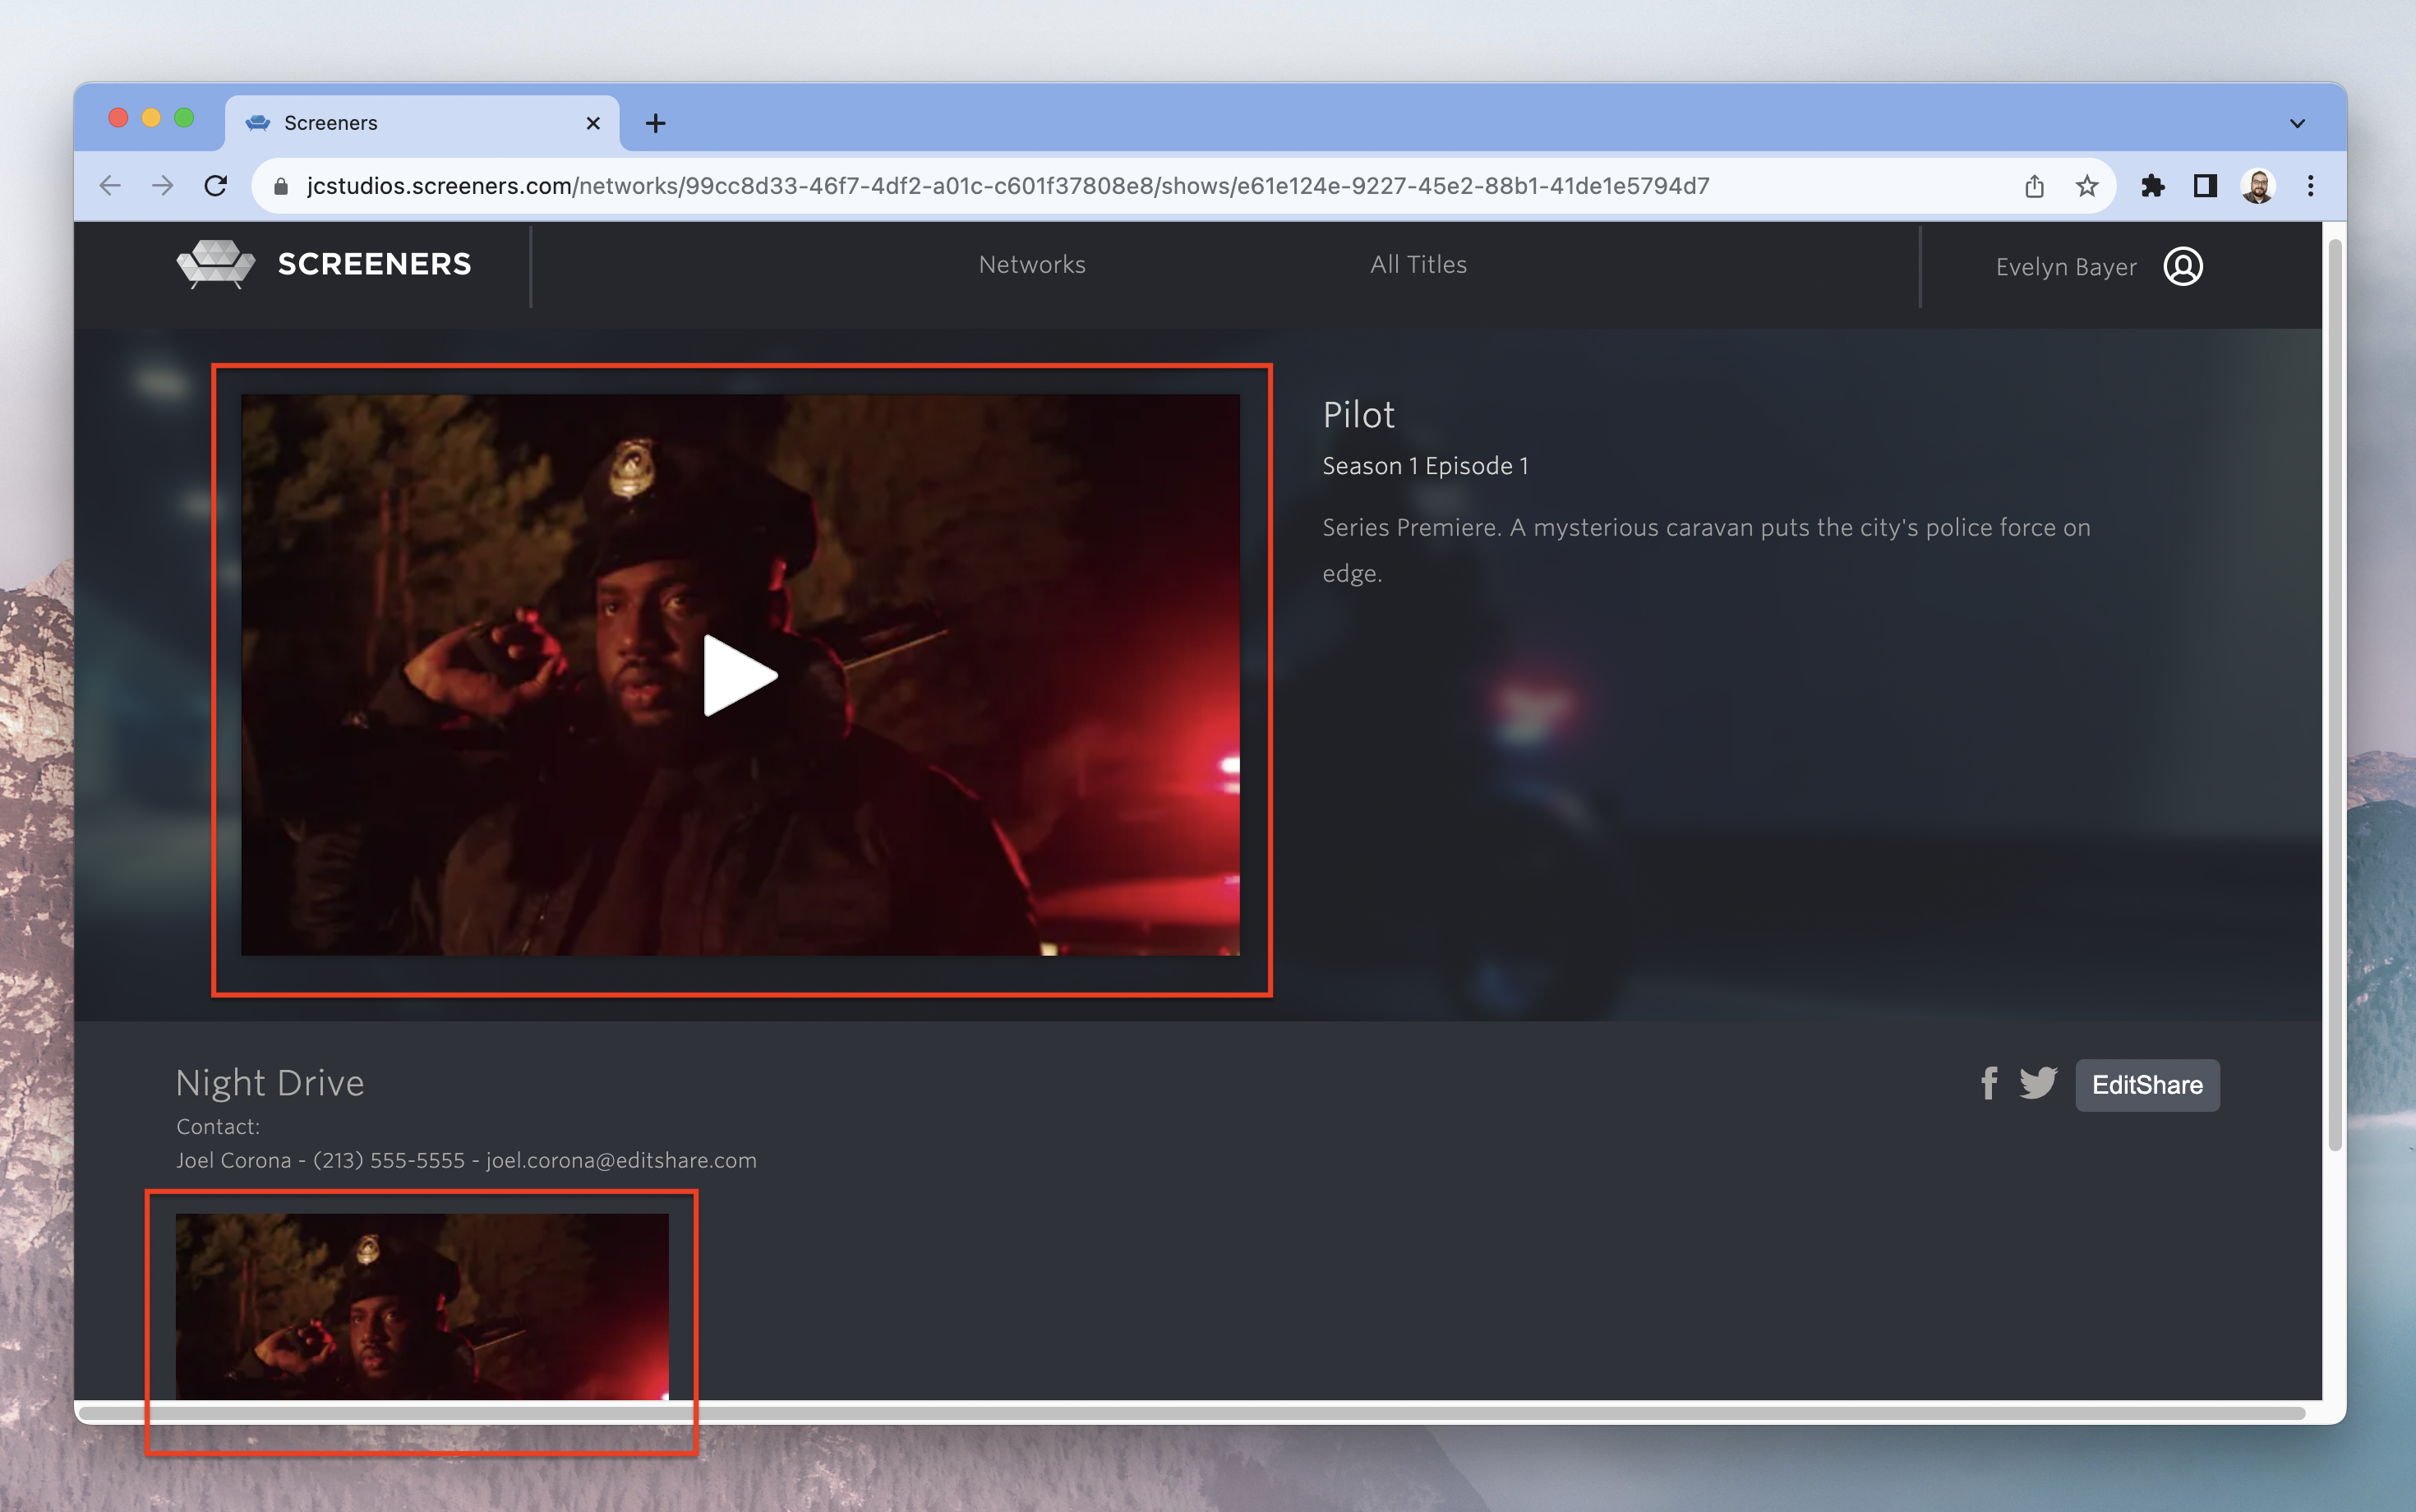Screen dimensions: 2416x1512
Task: Click the horizontal scrollbar at the bottom
Action: (x=1191, y=1413)
